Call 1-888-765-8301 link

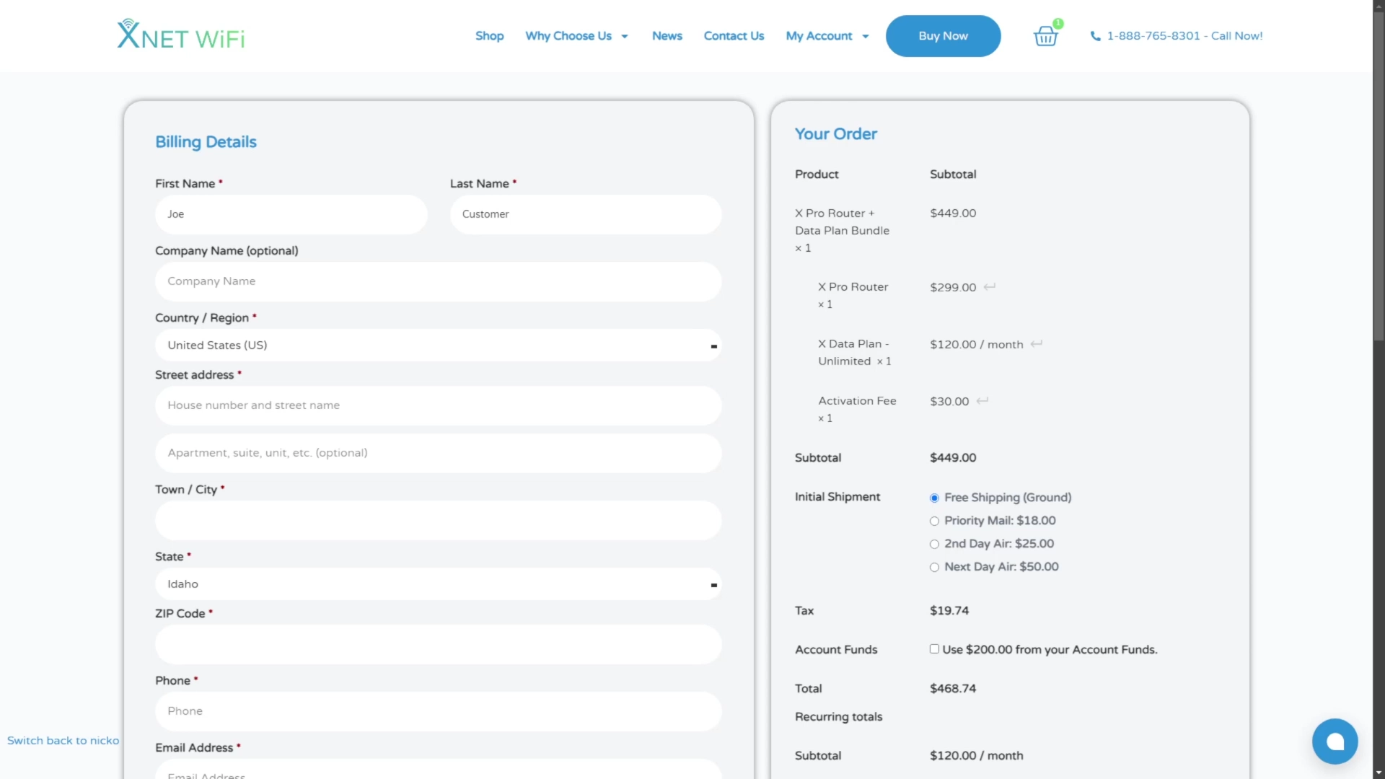[x=1184, y=36]
